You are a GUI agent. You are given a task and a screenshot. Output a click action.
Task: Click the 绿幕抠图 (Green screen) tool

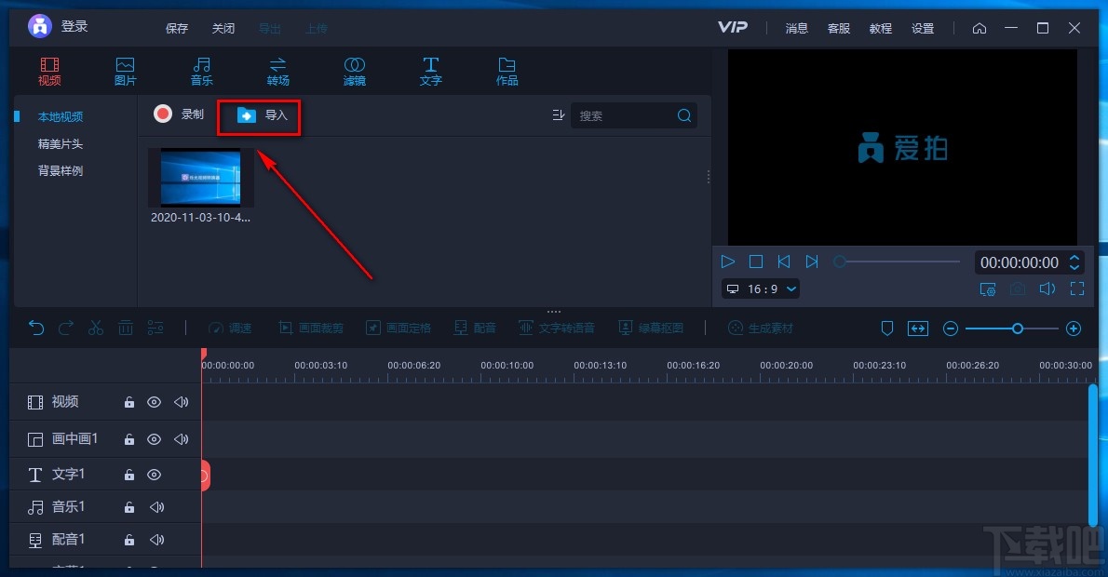click(651, 328)
